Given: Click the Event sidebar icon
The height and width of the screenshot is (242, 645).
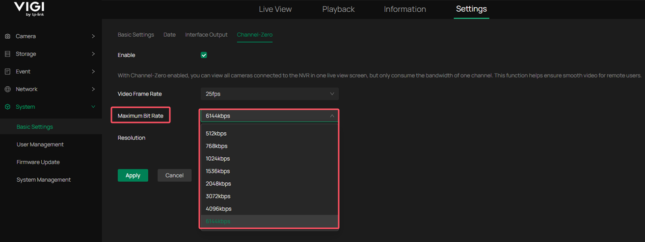Looking at the screenshot, I should tap(7, 72).
